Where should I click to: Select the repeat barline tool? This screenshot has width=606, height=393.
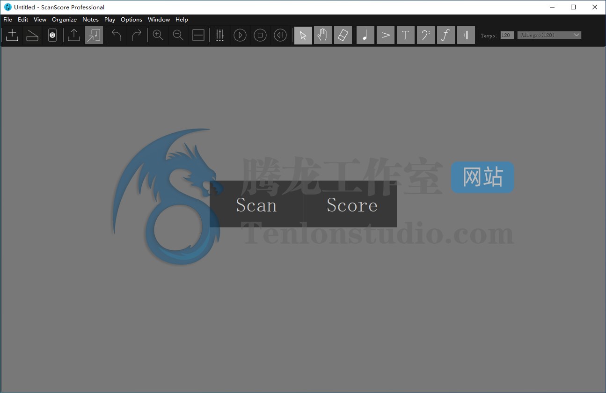pos(466,36)
